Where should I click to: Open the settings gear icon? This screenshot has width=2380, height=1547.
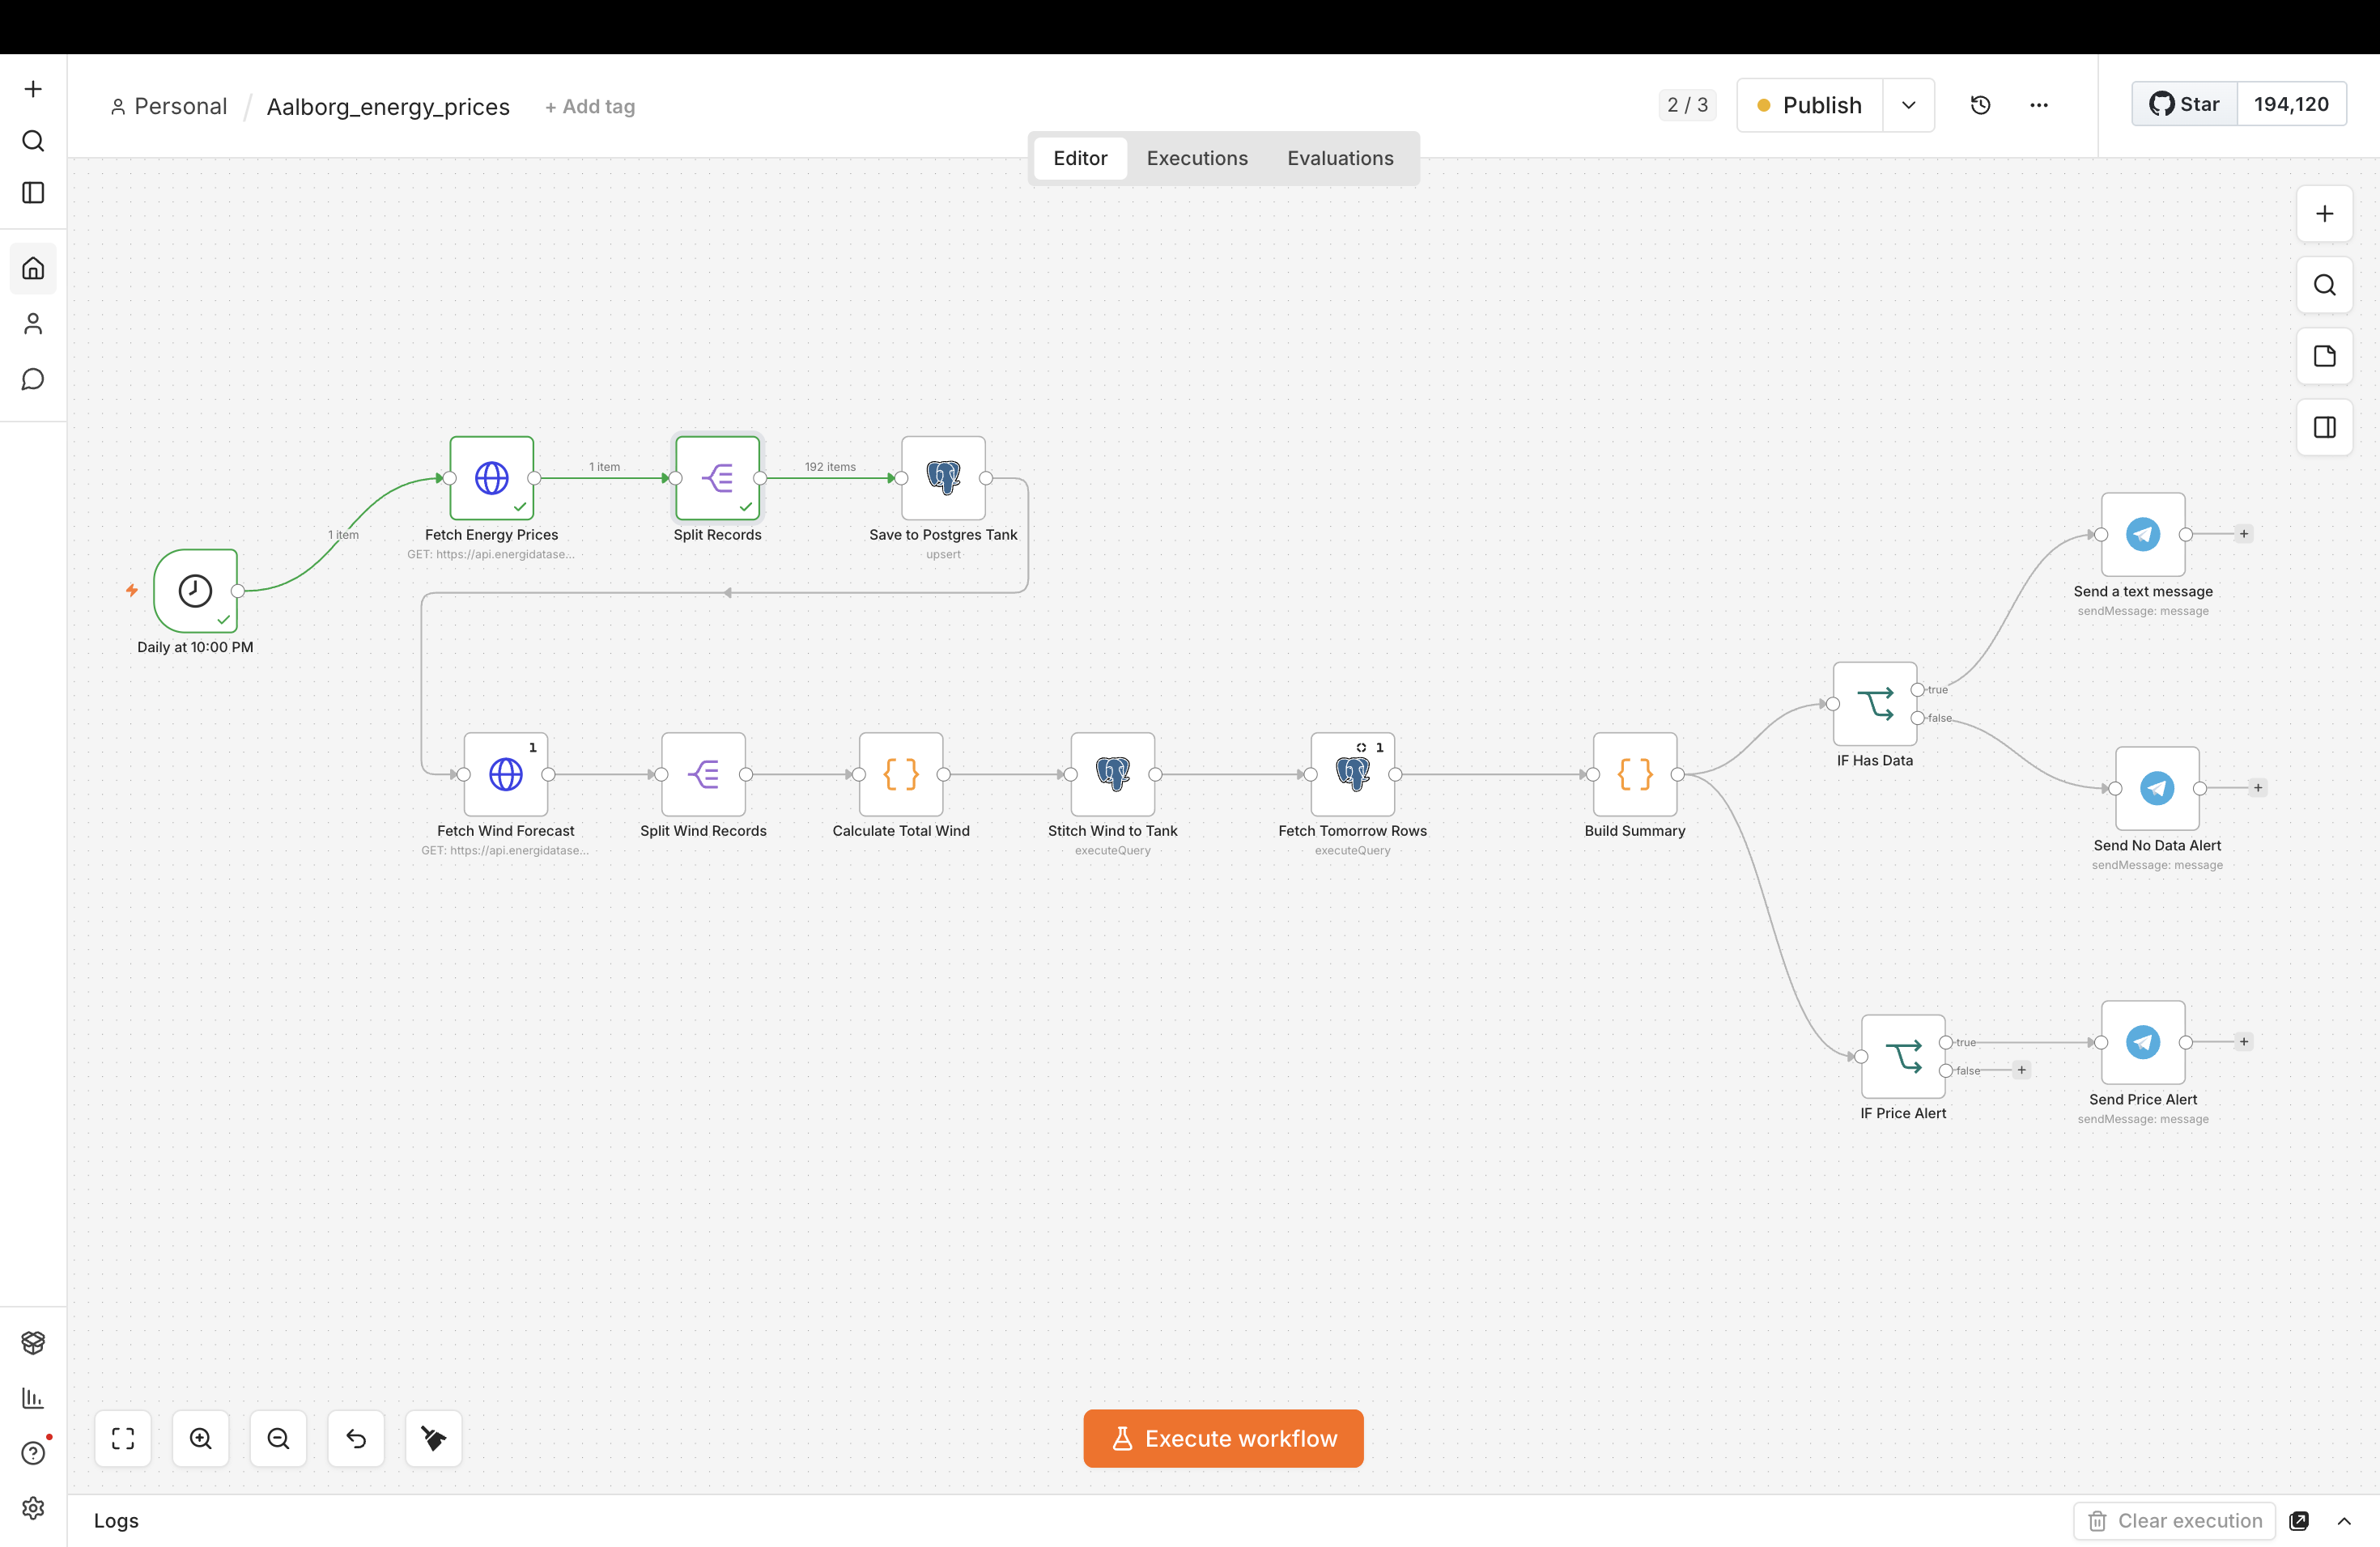point(33,1508)
